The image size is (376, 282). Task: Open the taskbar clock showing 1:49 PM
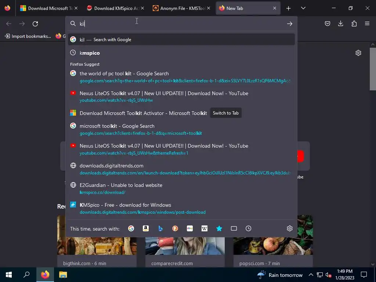[345, 275]
